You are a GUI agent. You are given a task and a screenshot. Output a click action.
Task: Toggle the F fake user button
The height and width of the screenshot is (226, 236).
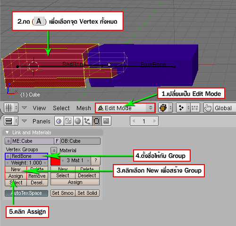[x=57, y=141]
